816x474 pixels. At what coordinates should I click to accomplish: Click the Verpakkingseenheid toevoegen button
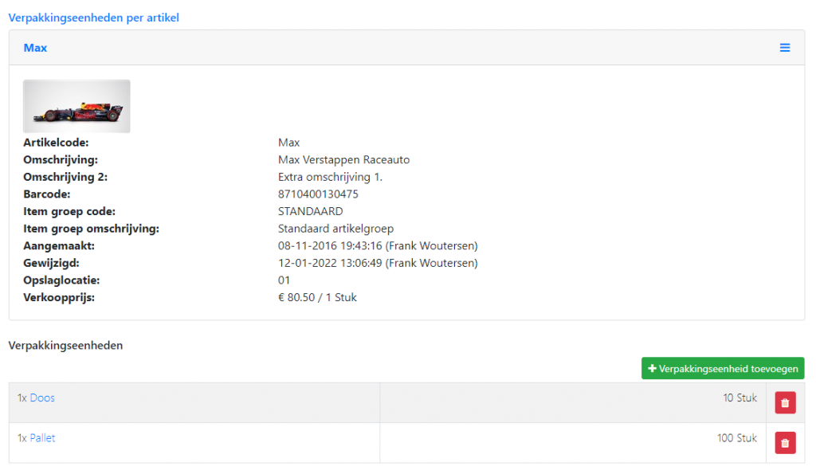click(x=723, y=368)
